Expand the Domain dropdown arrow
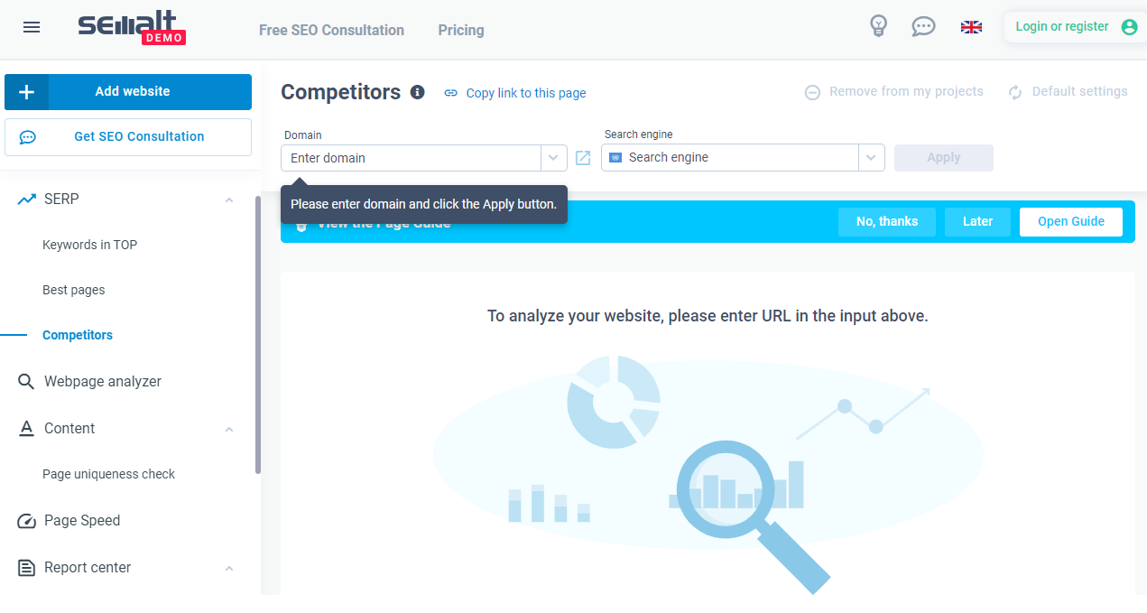Image resolution: width=1147 pixels, height=613 pixels. click(x=553, y=158)
